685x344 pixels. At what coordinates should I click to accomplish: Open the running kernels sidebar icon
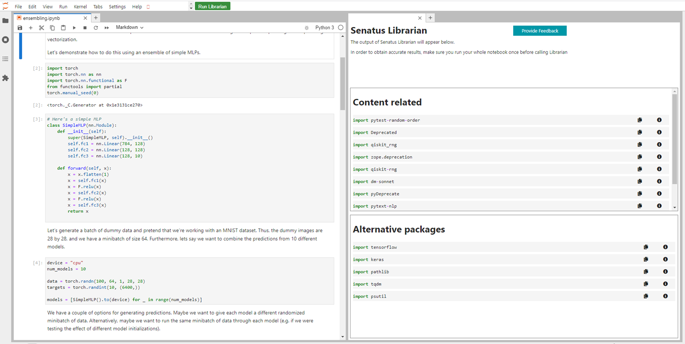pyautogui.click(x=5, y=40)
